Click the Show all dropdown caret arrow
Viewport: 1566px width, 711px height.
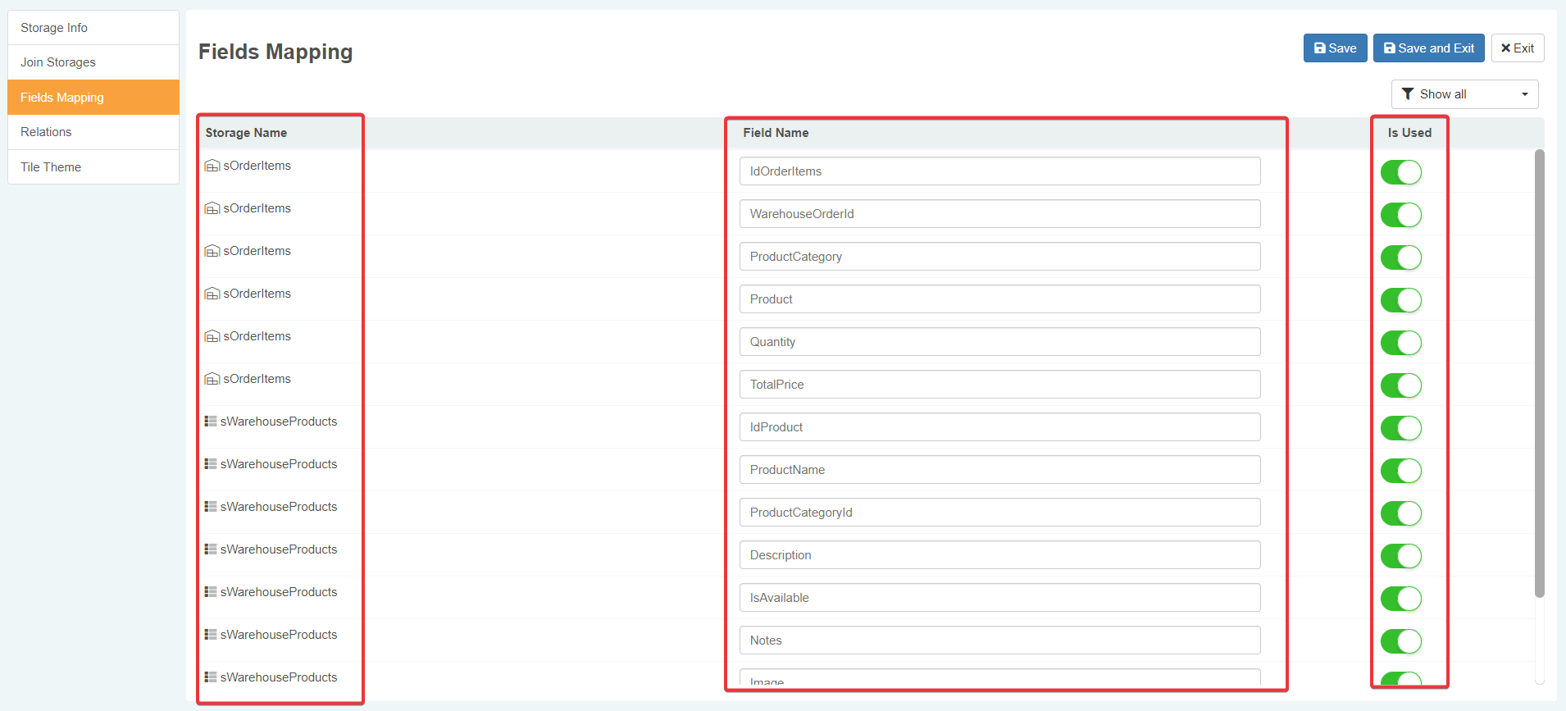[x=1524, y=94]
